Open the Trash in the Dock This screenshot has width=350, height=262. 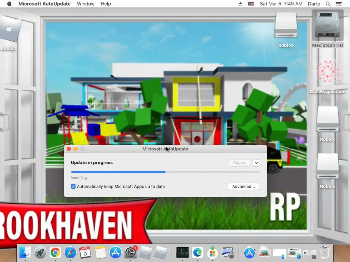point(325,253)
